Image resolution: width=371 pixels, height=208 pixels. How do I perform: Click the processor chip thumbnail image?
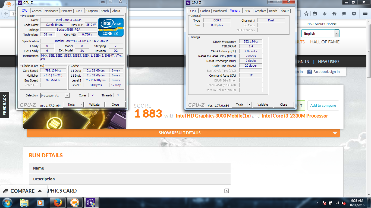(74, 119)
